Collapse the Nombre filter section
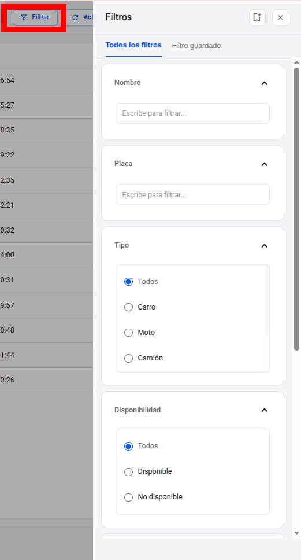Screen dimensions: 301x560 [264, 83]
